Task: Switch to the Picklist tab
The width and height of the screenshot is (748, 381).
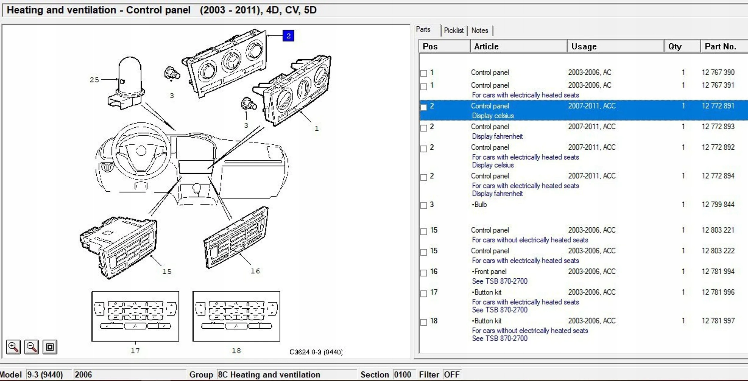Action: (x=453, y=31)
